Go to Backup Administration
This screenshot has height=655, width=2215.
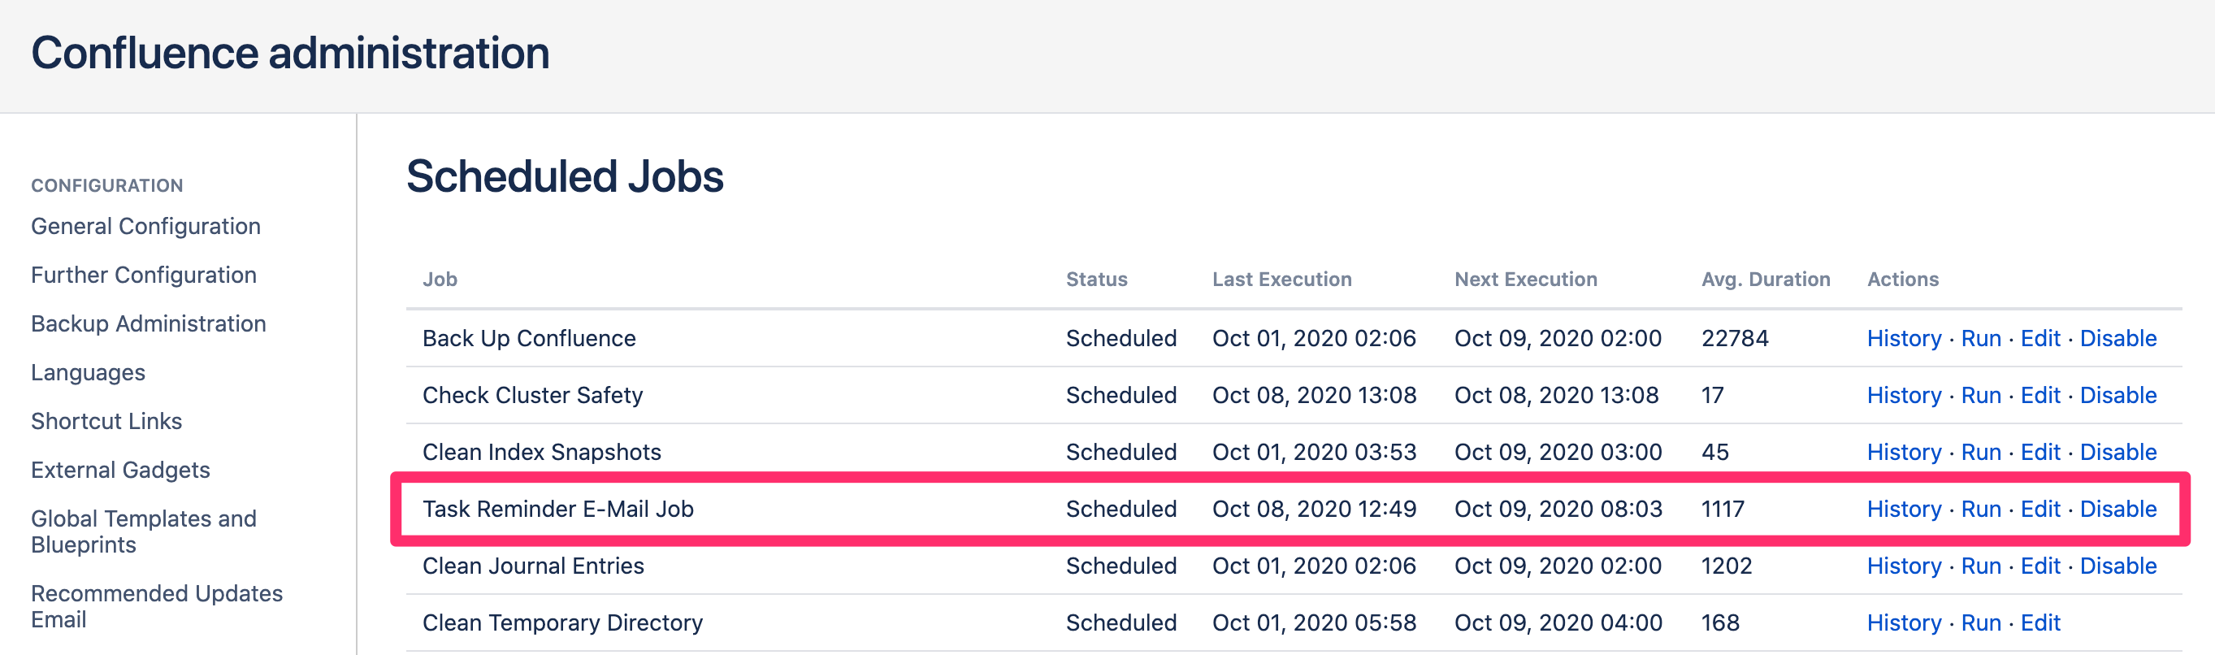(148, 323)
